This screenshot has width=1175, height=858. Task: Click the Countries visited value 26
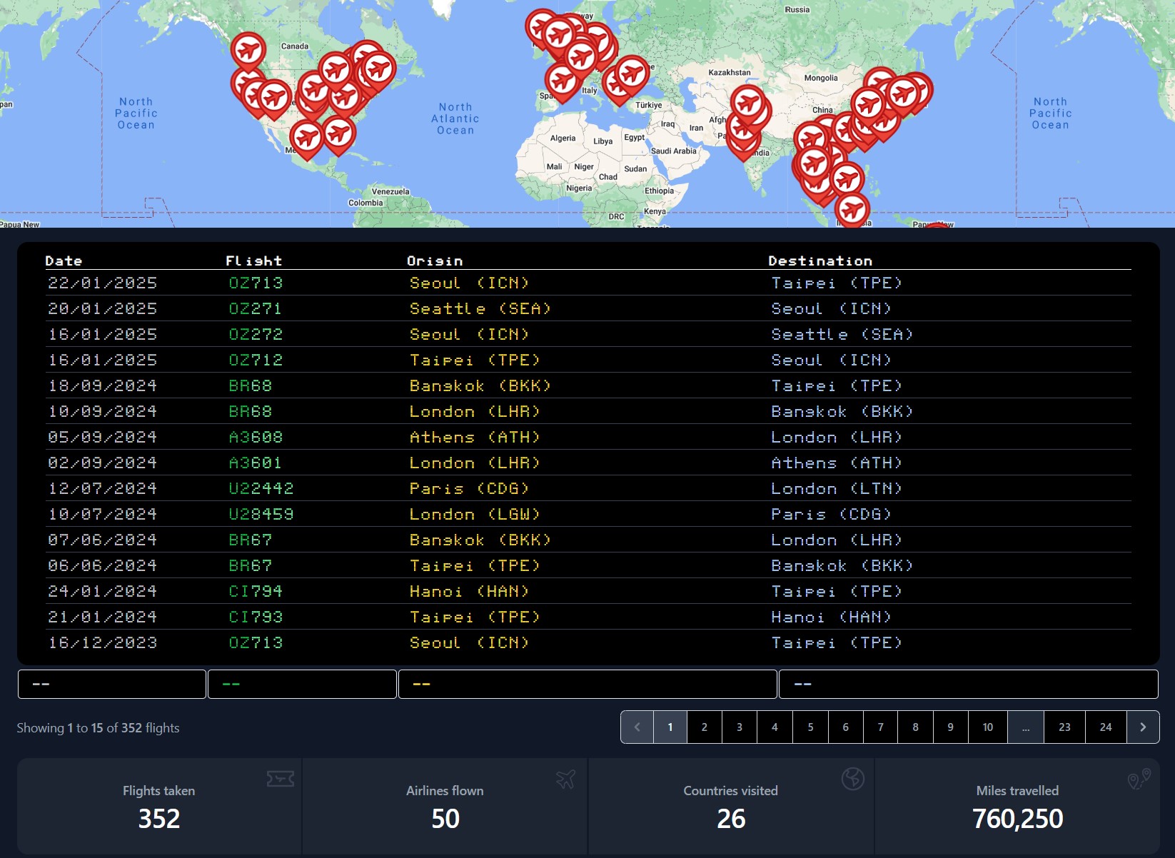[731, 819]
